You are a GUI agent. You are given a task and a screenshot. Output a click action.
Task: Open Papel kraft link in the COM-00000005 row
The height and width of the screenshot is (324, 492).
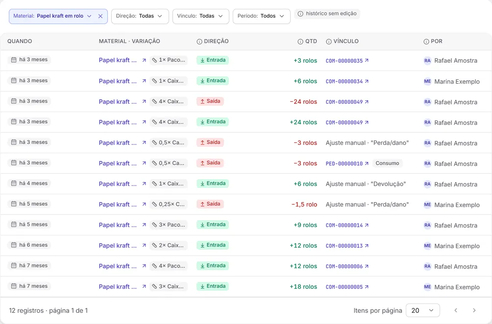click(118, 287)
